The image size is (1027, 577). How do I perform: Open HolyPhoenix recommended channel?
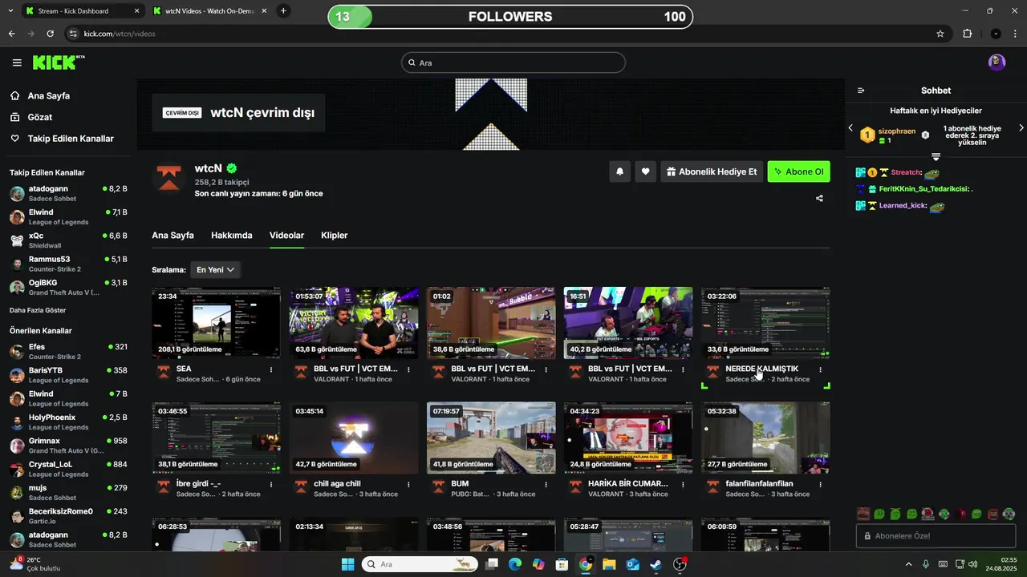[x=68, y=422]
